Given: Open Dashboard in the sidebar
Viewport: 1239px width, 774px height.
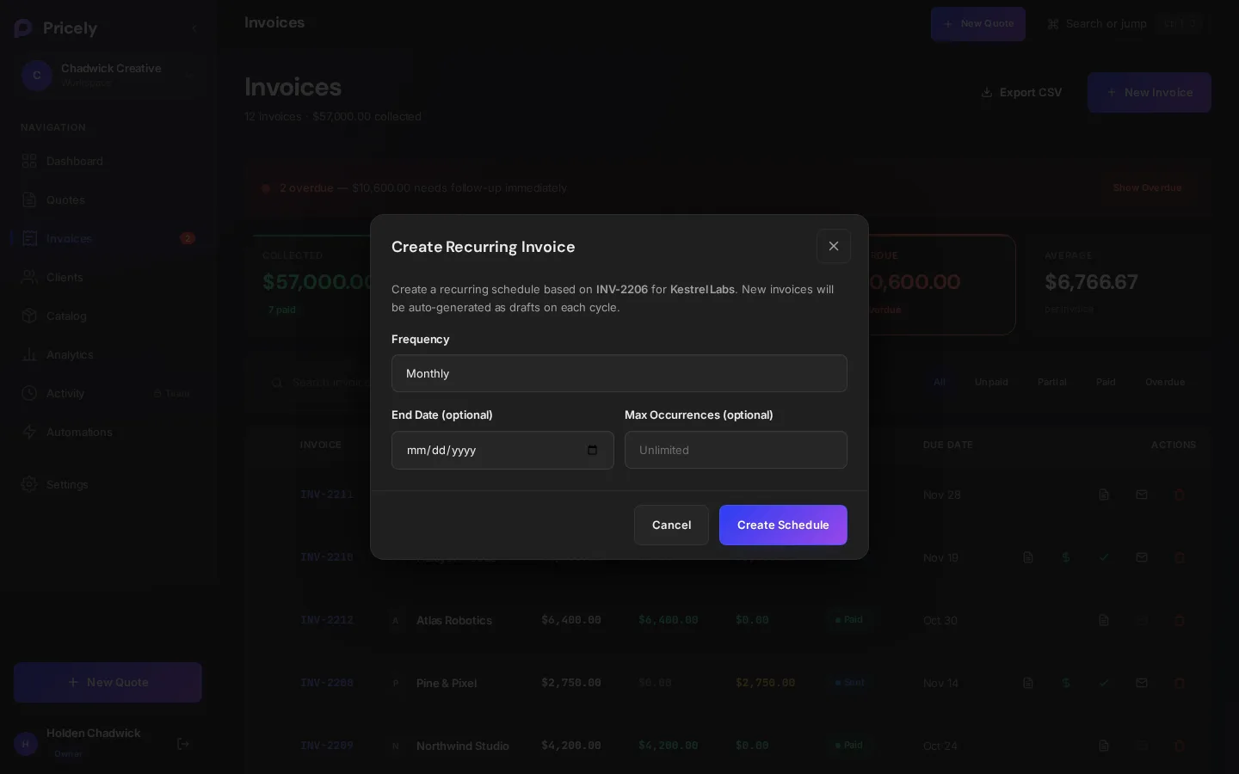Looking at the screenshot, I should click(x=108, y=161).
